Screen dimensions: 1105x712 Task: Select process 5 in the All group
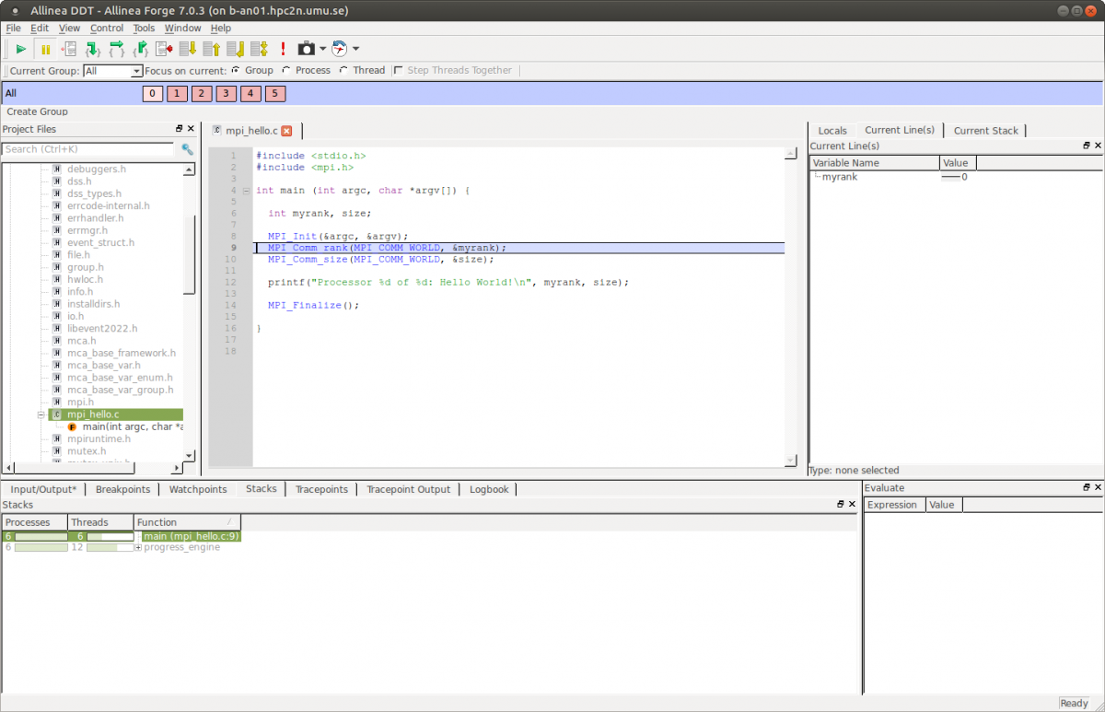(274, 93)
